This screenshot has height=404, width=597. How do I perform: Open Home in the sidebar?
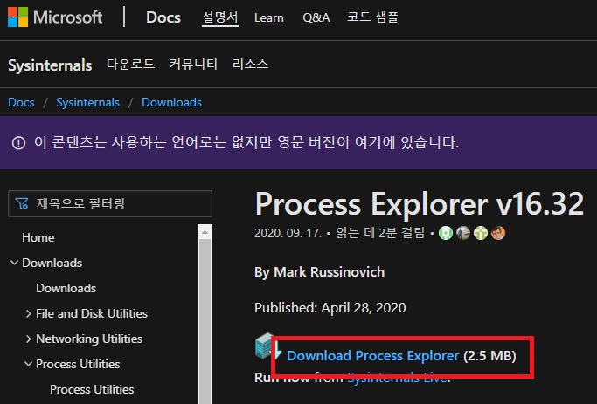(38, 237)
